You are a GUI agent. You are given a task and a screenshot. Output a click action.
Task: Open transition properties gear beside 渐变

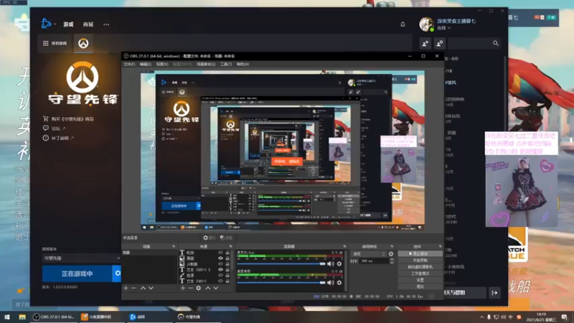391,254
